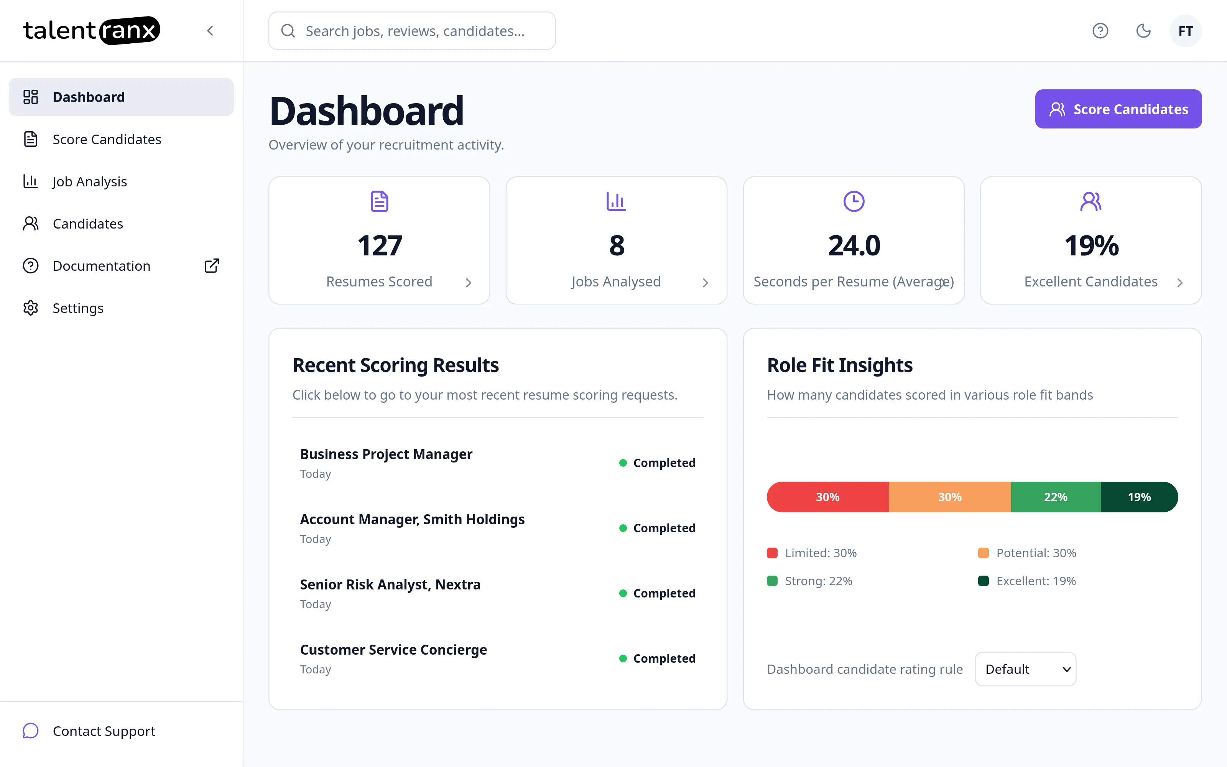Screen dimensions: 1227x767
Task: Open Candidates in the sidebar
Action: click(x=121, y=223)
